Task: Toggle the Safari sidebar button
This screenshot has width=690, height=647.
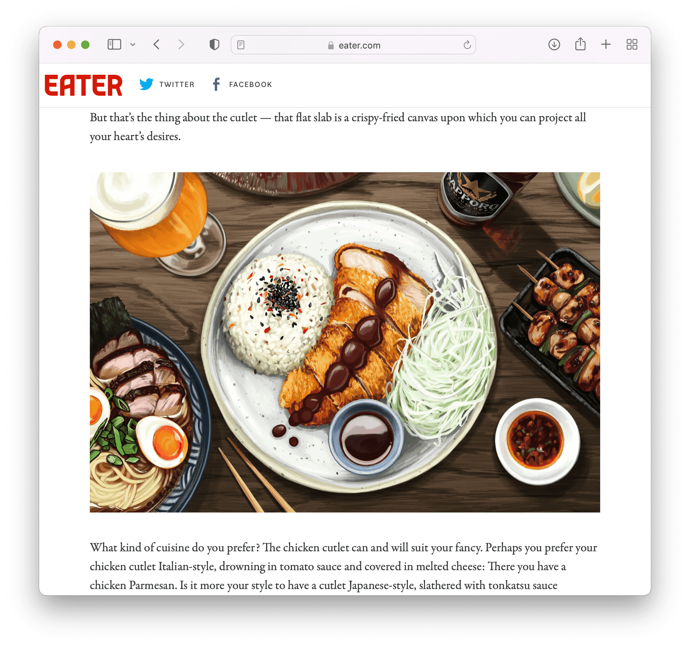Action: (114, 44)
